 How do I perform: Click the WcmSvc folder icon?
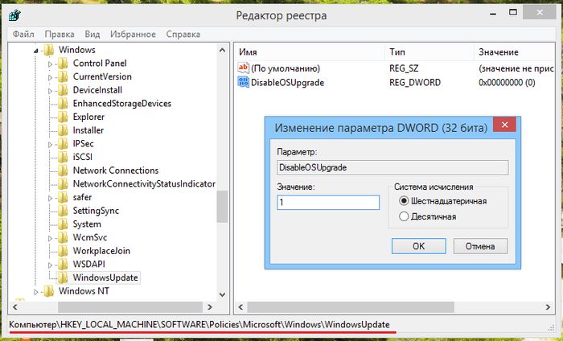click(63, 237)
